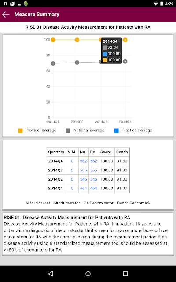Tap 2014Q2 national average data point
The image size is (176, 282).
click(x=77, y=63)
